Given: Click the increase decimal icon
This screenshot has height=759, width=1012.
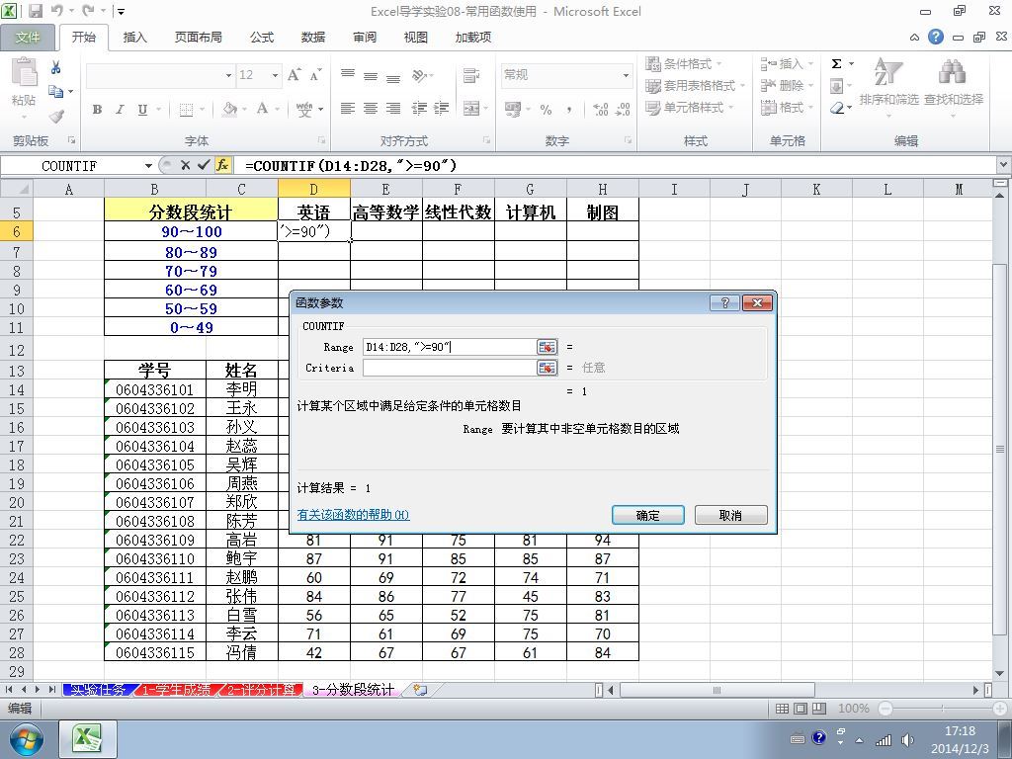Looking at the screenshot, I should click(x=600, y=109).
